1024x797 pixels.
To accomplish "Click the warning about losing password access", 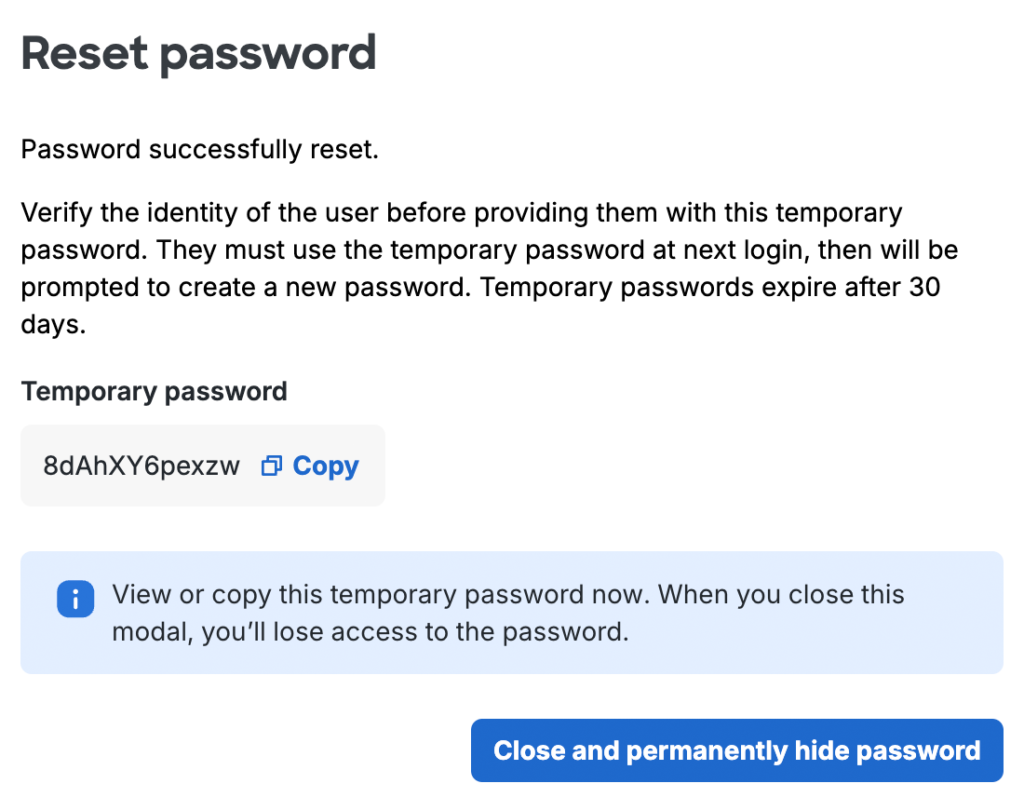I will (x=507, y=612).
